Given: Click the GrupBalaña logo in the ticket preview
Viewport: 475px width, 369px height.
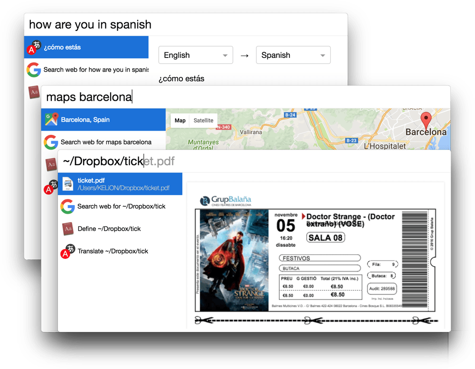Looking at the screenshot, I should click(x=226, y=200).
